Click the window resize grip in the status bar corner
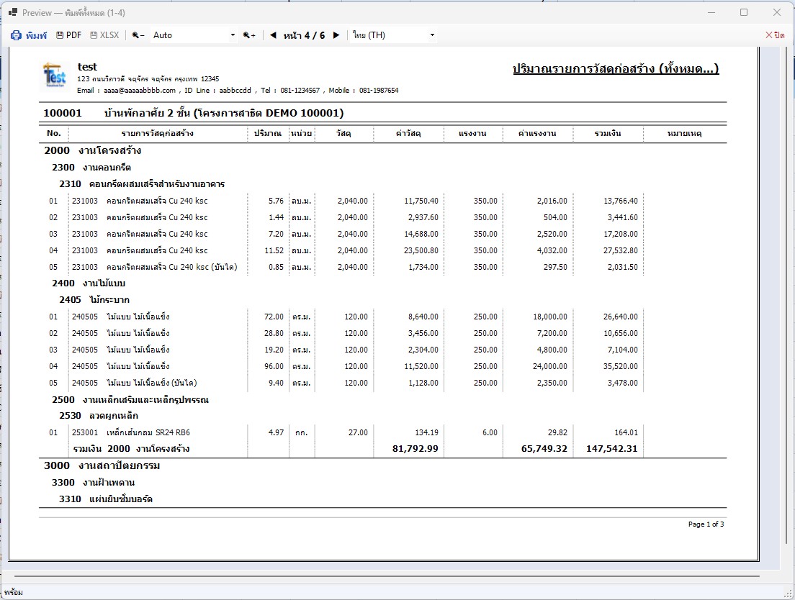795x600 pixels. coord(789,594)
